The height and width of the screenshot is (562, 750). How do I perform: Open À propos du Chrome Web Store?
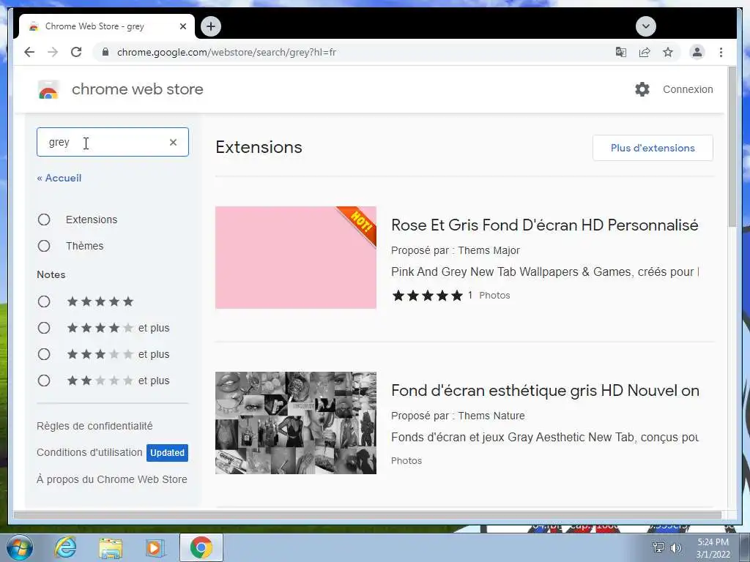click(x=112, y=479)
